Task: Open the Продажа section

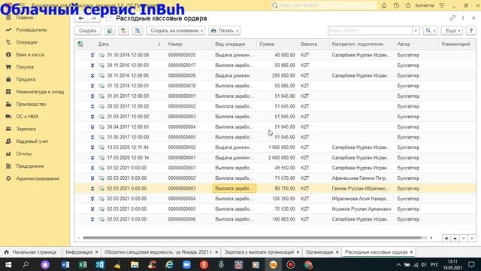Action: click(26, 79)
